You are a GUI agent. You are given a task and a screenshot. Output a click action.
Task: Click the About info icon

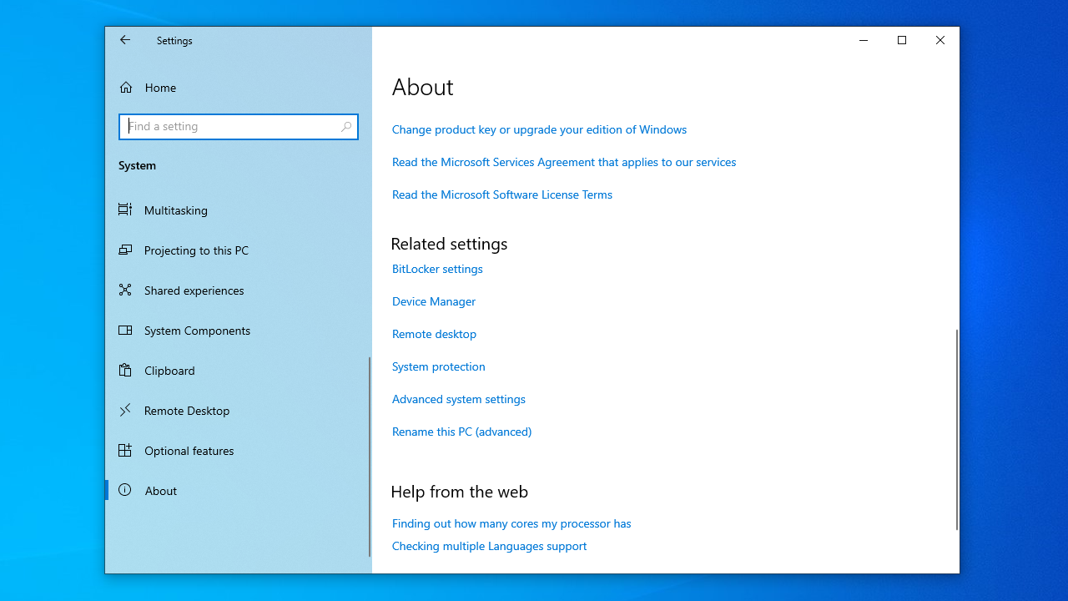point(125,491)
